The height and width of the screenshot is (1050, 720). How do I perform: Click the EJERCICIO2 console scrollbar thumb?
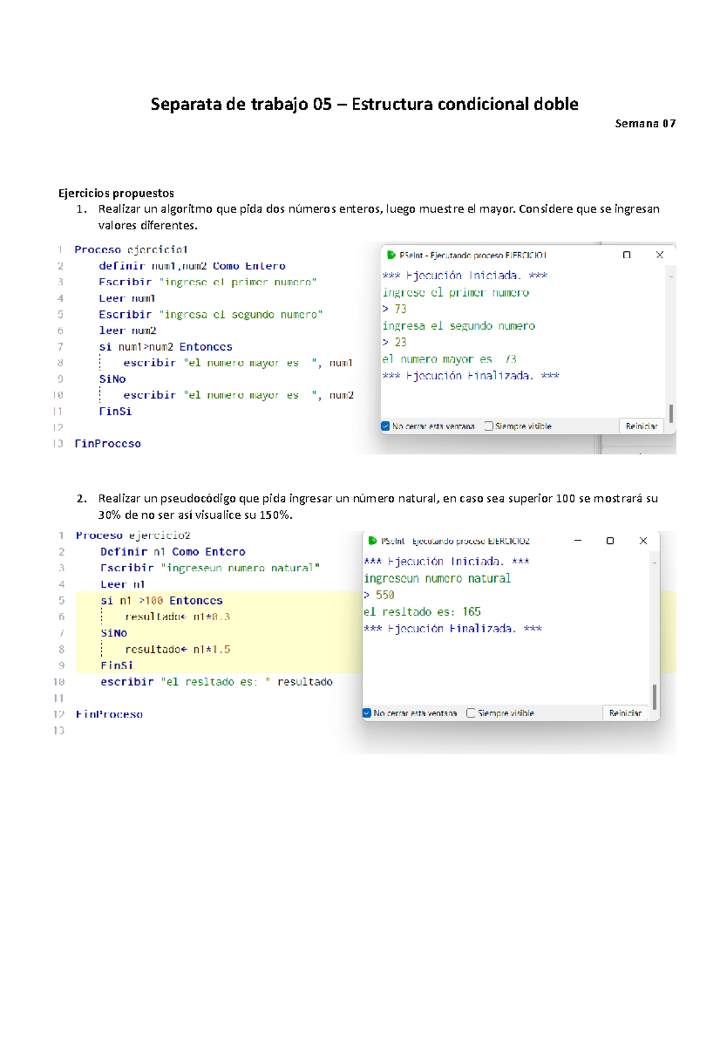click(x=654, y=698)
